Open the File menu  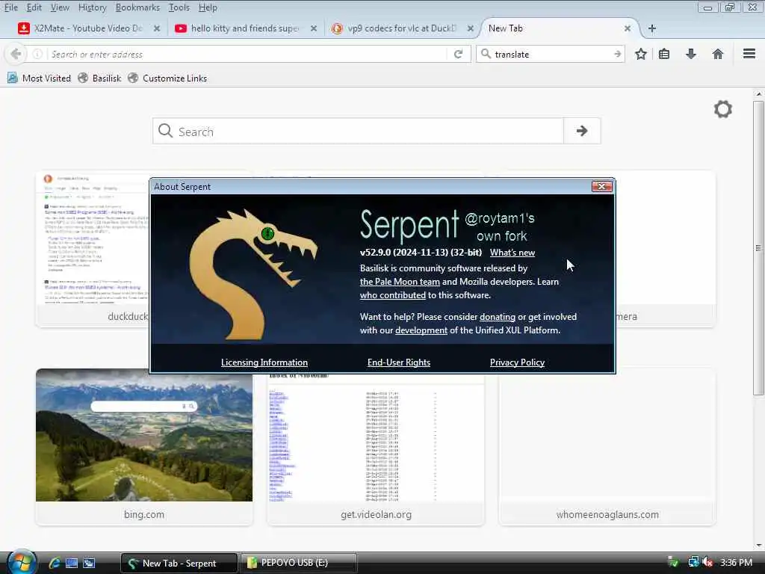click(11, 7)
